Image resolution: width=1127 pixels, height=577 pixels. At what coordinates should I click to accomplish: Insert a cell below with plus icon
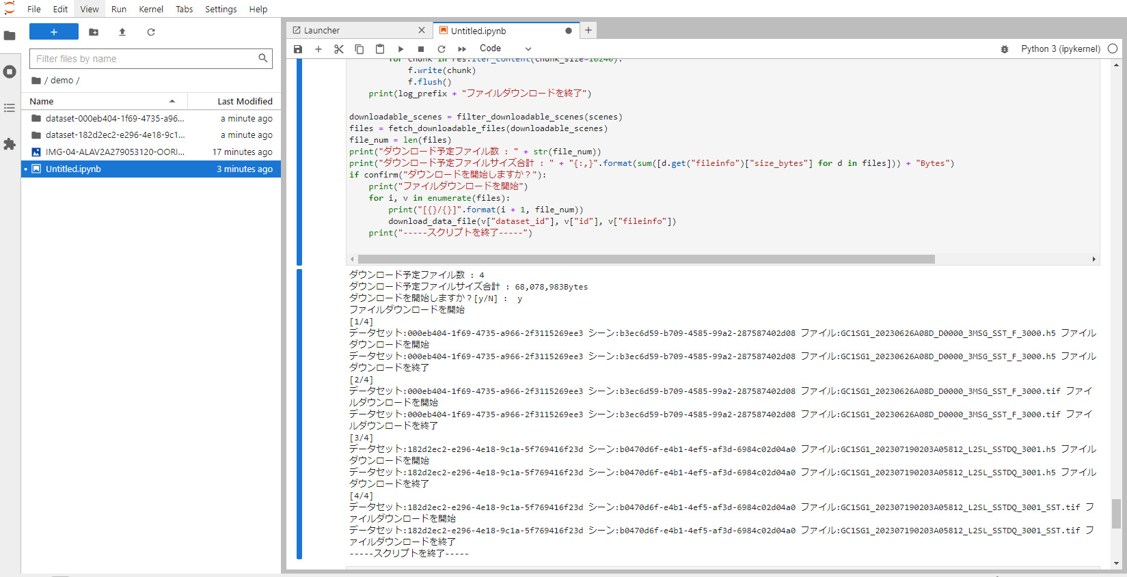pos(318,49)
